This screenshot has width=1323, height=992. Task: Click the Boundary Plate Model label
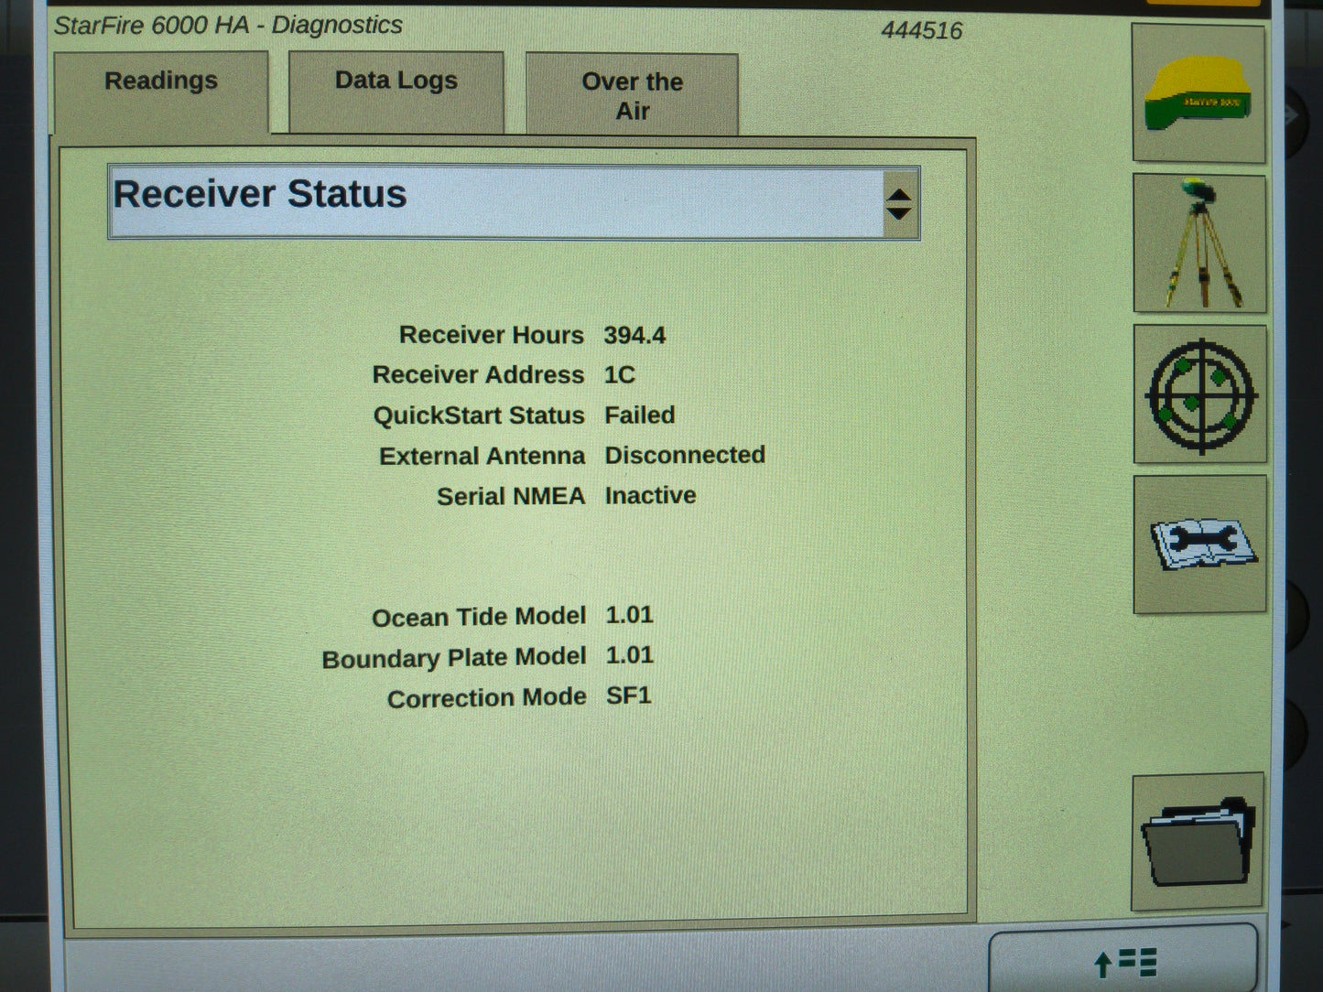[454, 658]
